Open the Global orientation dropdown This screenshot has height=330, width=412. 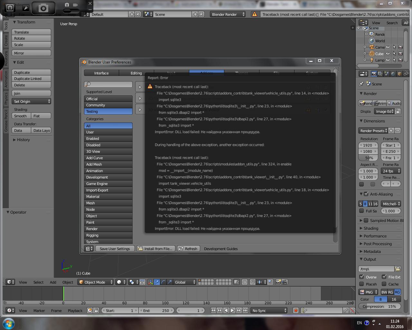click(184, 282)
